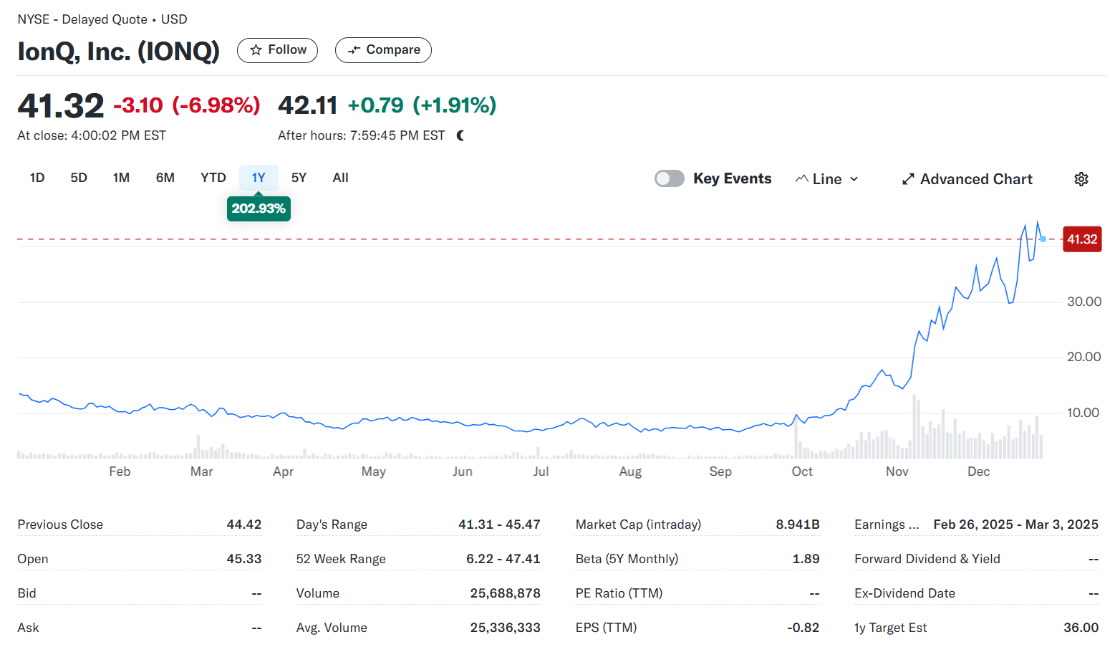Choose the YTD range tab
This screenshot has height=647, width=1115.
pos(213,178)
